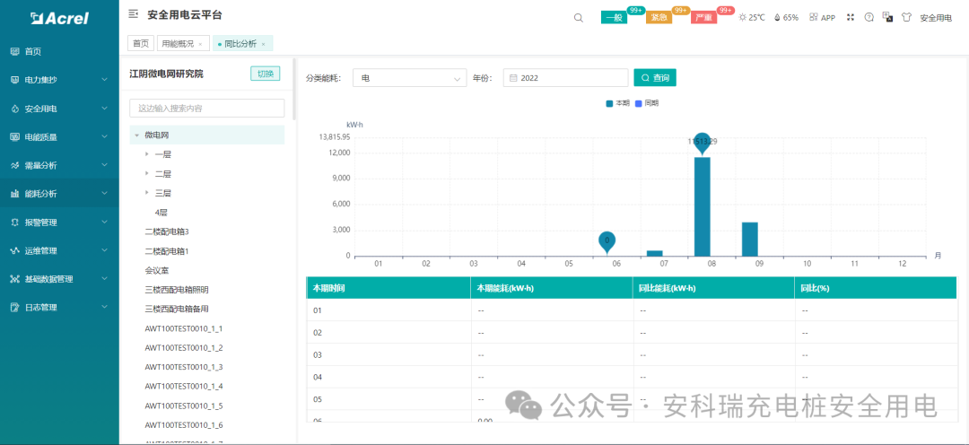Click the 日志管理 sidebar icon
This screenshot has width=969, height=445.
[15, 307]
